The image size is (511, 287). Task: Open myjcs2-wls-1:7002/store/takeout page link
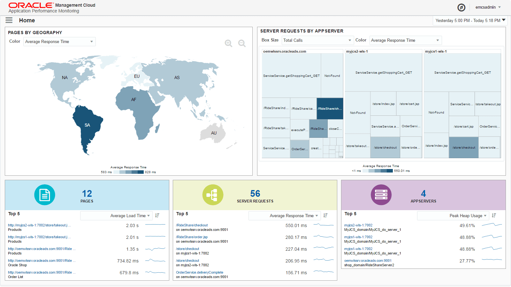pyautogui.click(x=39, y=225)
